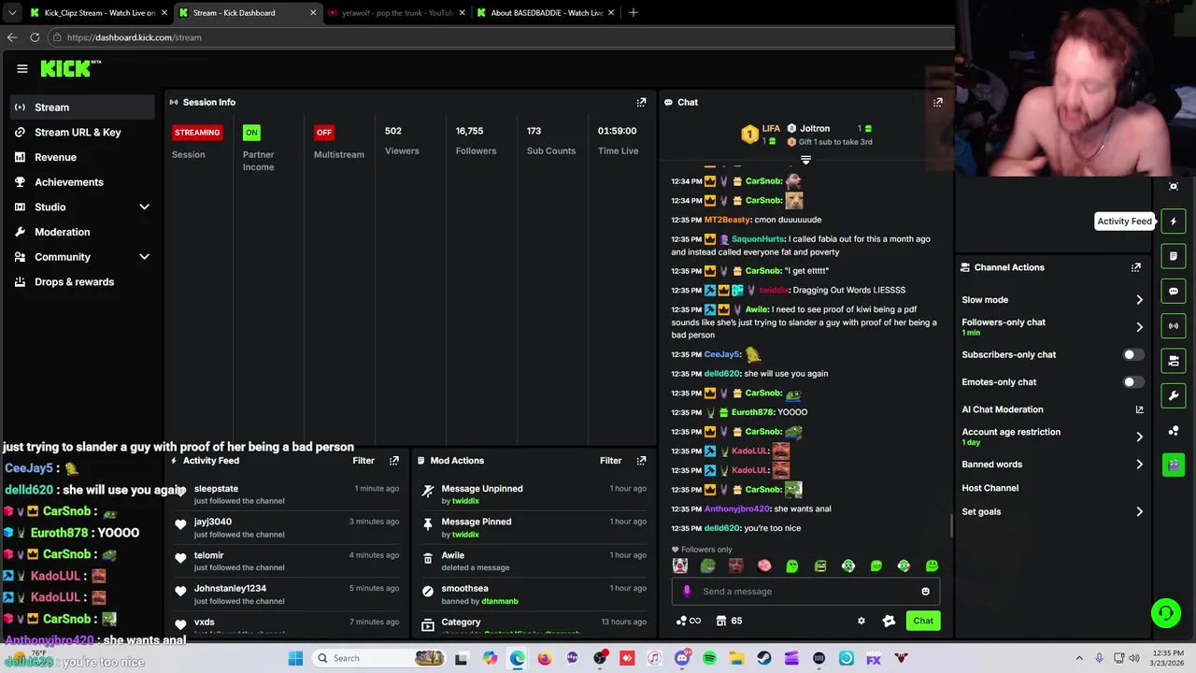Switch to Kick_Clipz Stream browser tab
The height and width of the screenshot is (673, 1196).
98,13
